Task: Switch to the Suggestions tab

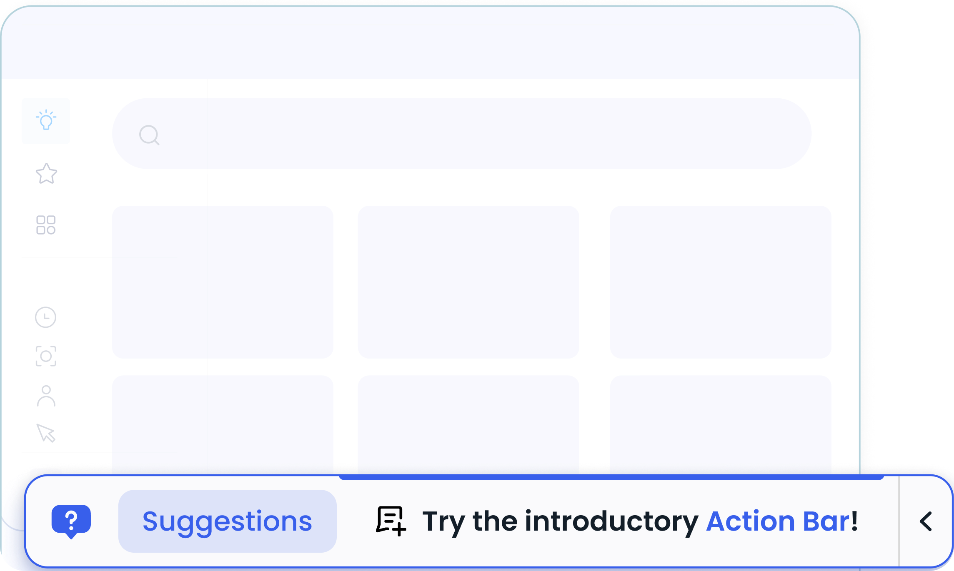Action: coord(227,521)
